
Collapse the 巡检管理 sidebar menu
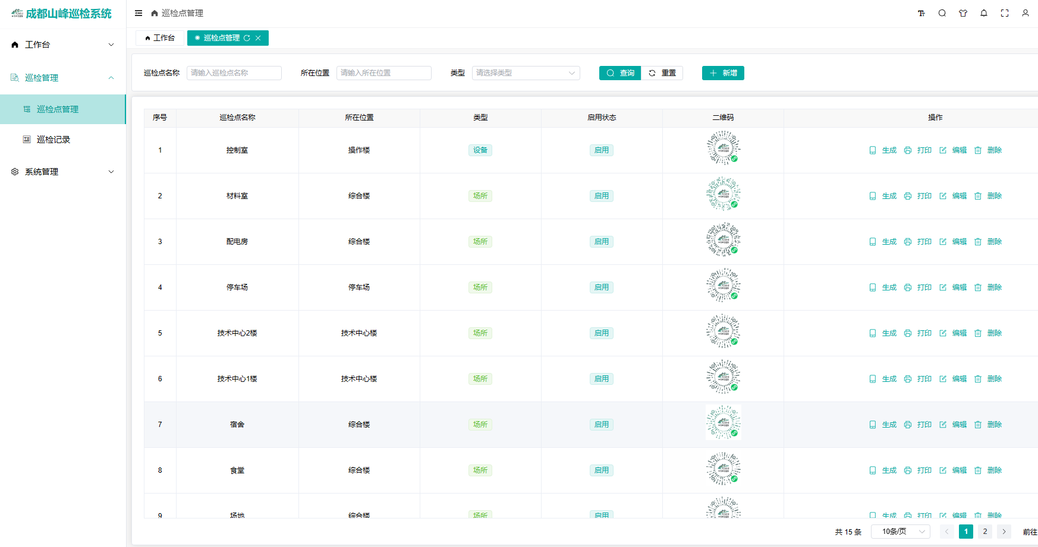62,78
